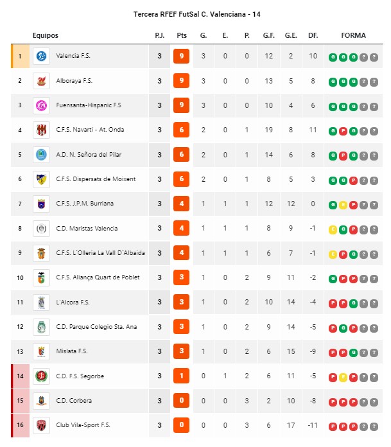Click the red loss badge in Navarti form
This screenshot has height=447, width=391.
[x=343, y=131]
